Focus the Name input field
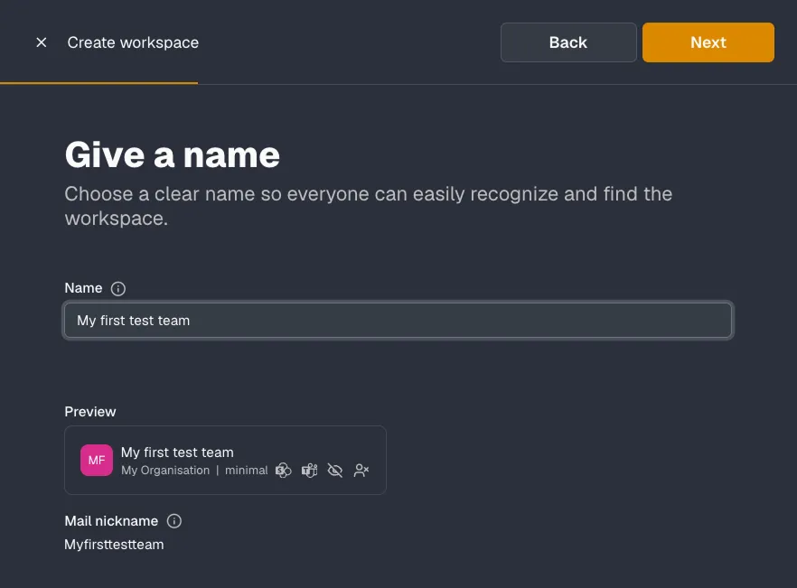The height and width of the screenshot is (588, 797). (x=398, y=321)
